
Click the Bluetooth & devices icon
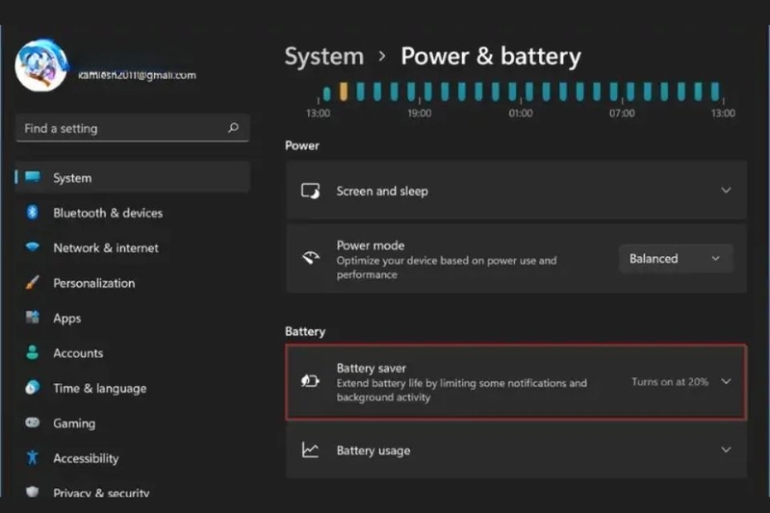pos(33,212)
